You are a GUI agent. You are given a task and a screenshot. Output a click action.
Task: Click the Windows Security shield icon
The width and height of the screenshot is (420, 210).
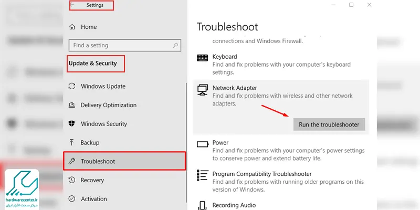pyautogui.click(x=71, y=124)
